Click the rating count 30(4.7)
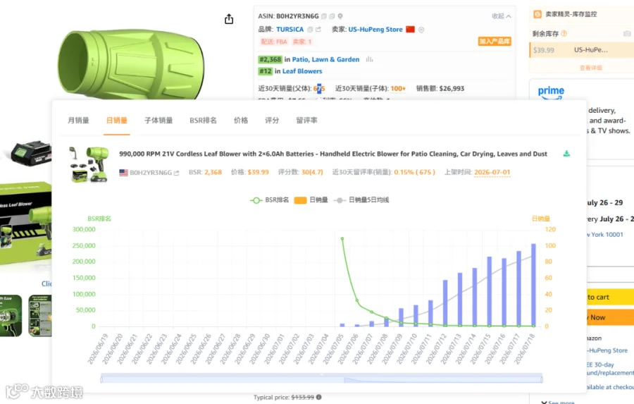The image size is (634, 404). tap(312, 173)
